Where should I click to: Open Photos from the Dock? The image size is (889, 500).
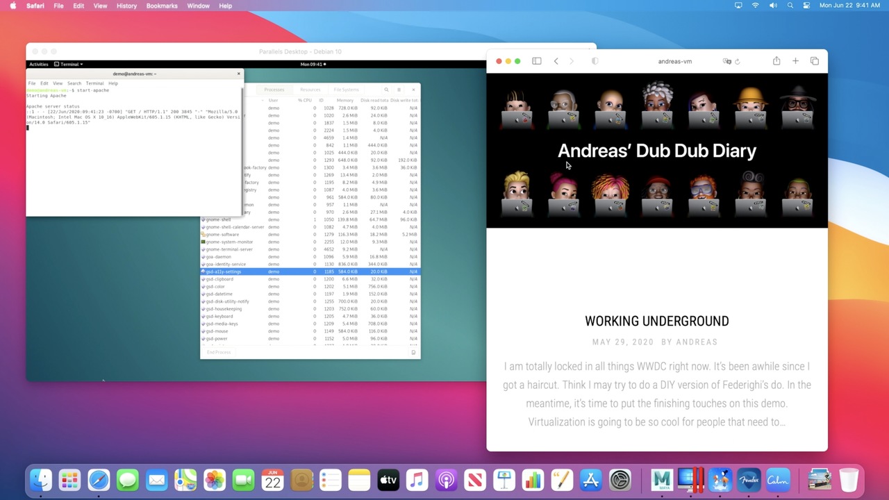point(215,480)
